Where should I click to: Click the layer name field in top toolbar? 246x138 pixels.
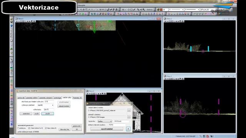click(208, 10)
